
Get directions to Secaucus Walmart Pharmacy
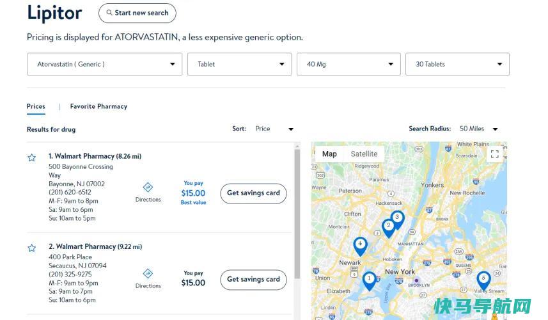[148, 279]
